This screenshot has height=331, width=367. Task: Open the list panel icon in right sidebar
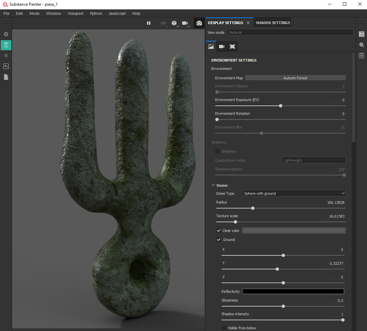(x=362, y=34)
